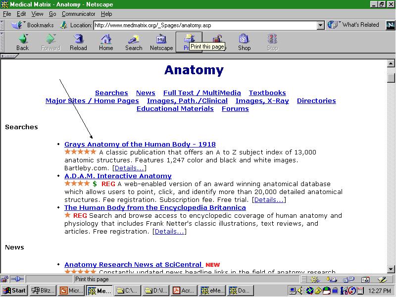
Task: Switch to the eMe... Netscape taskbar window
Action: click(212, 291)
